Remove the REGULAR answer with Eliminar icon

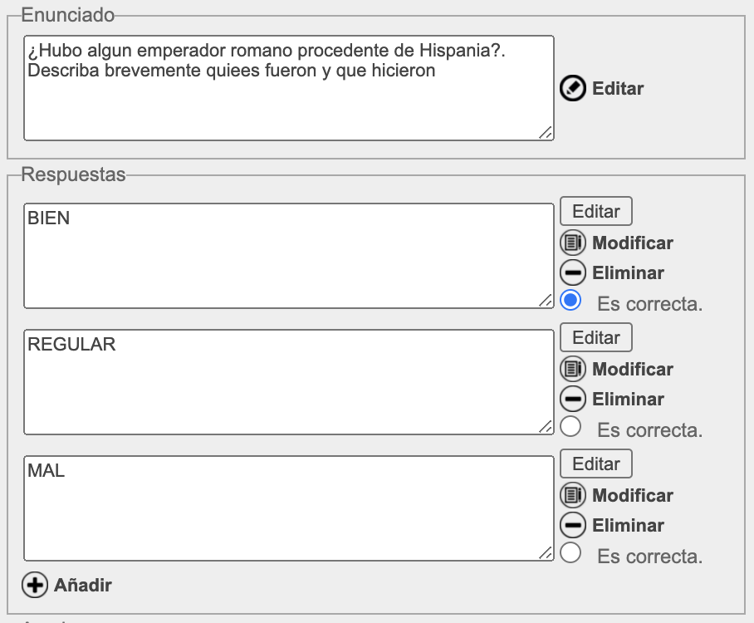click(572, 399)
